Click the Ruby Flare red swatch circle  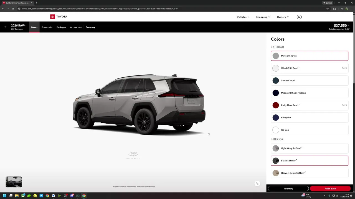275,105
